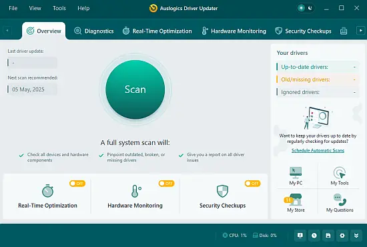Click the Real-Time Optimization card label
367x247 pixels.
[47, 206]
